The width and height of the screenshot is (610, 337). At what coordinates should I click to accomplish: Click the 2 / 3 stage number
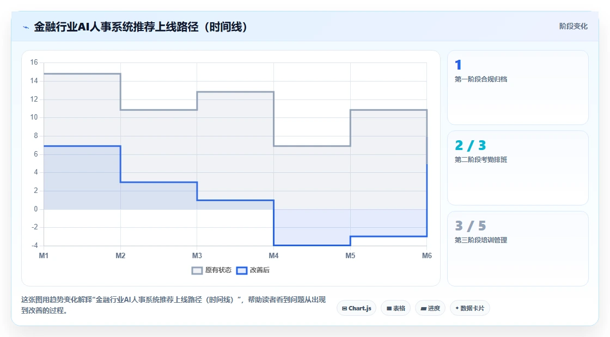point(471,145)
